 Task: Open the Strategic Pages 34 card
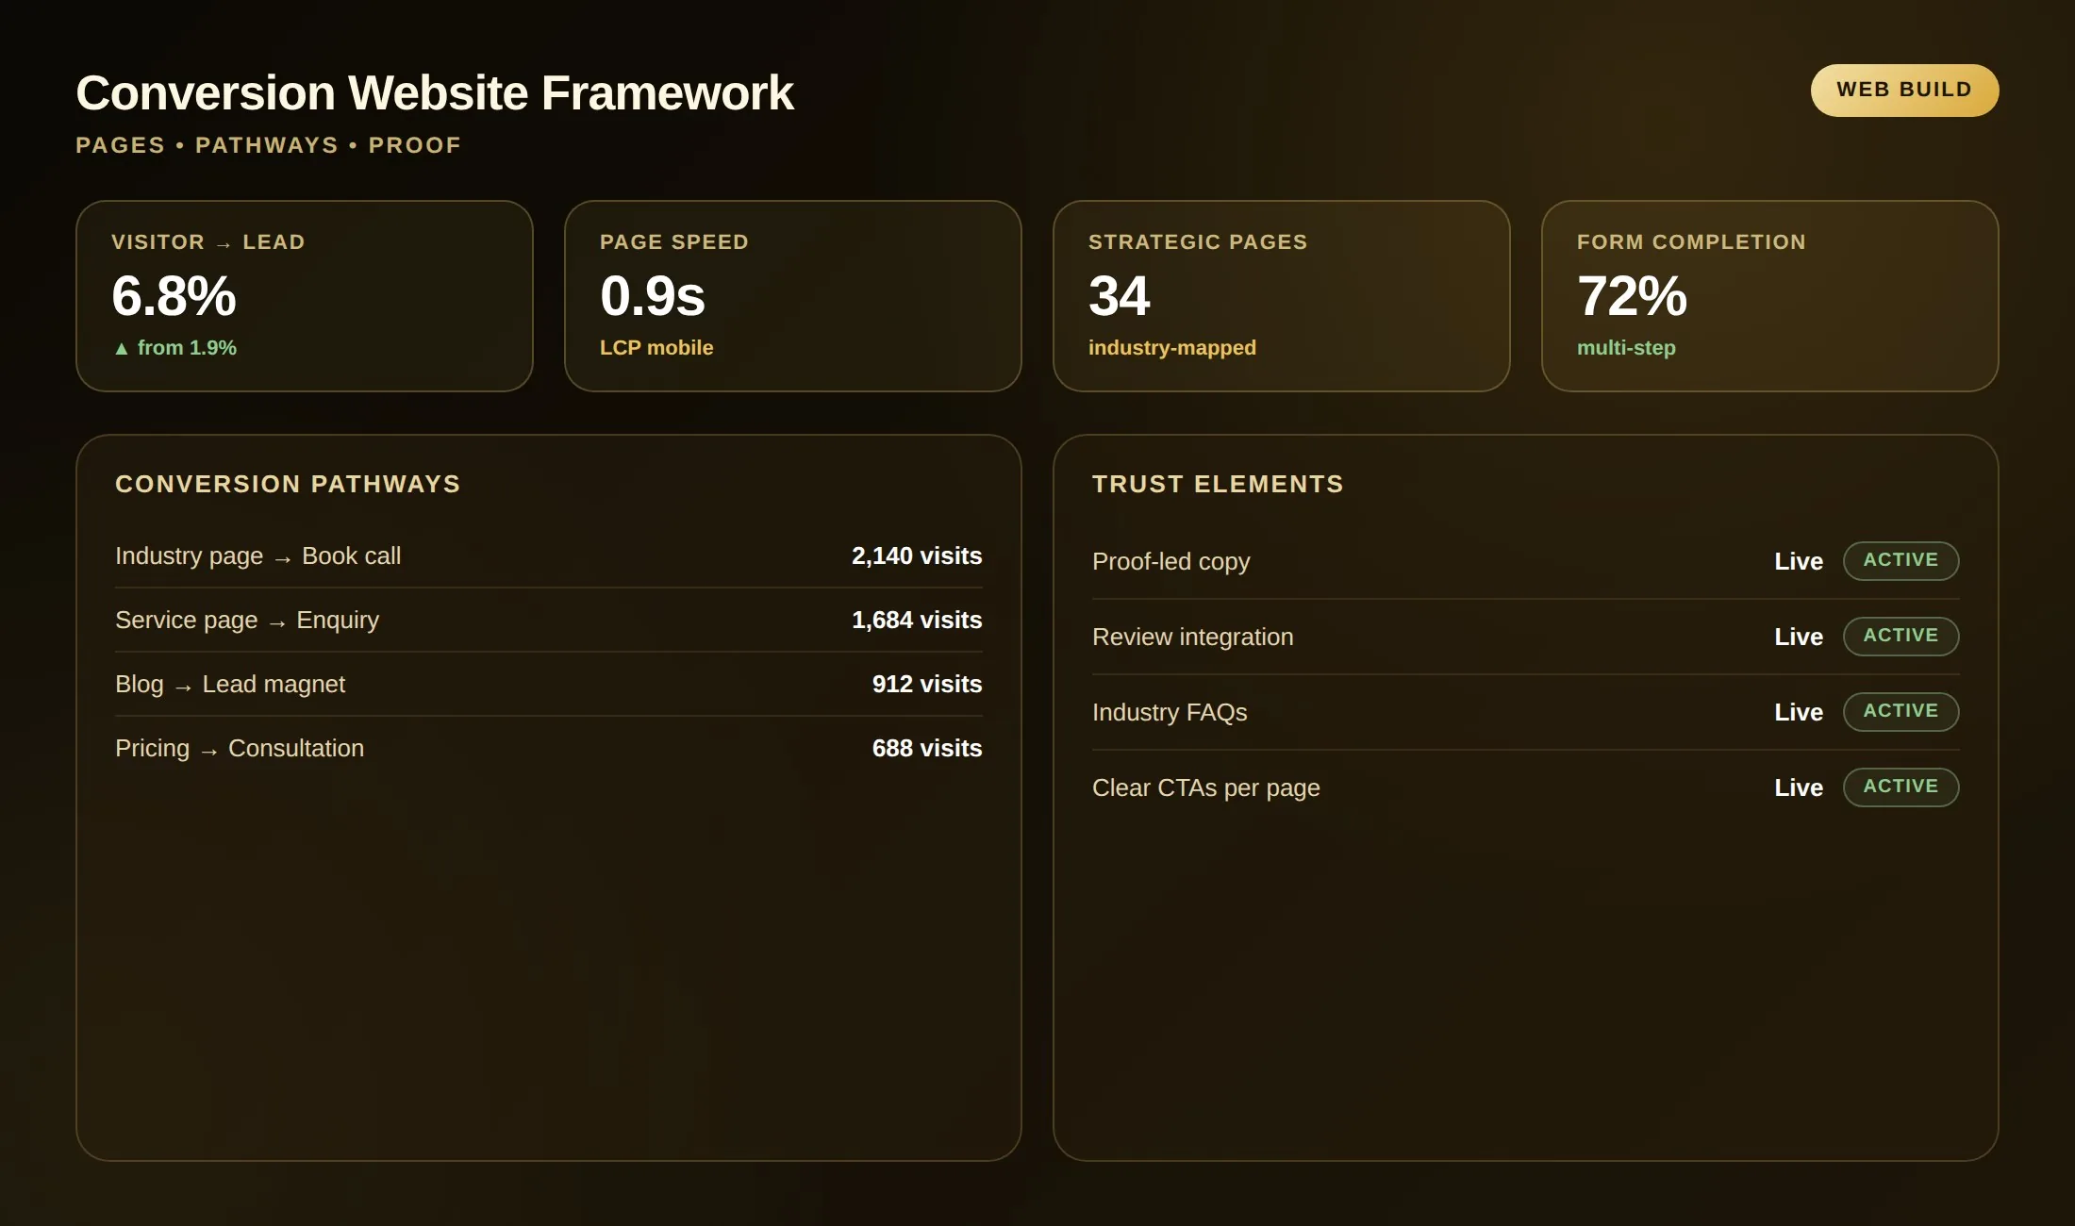1282,296
